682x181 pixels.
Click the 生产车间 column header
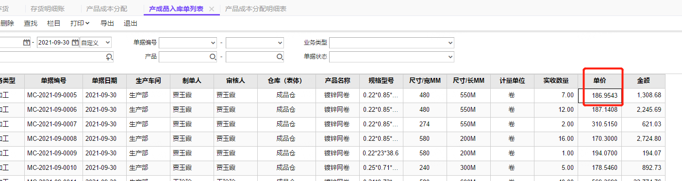point(148,81)
